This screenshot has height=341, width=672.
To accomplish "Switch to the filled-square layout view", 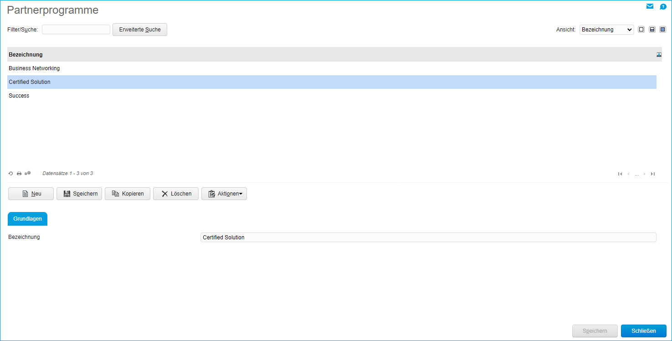I will tap(663, 30).
